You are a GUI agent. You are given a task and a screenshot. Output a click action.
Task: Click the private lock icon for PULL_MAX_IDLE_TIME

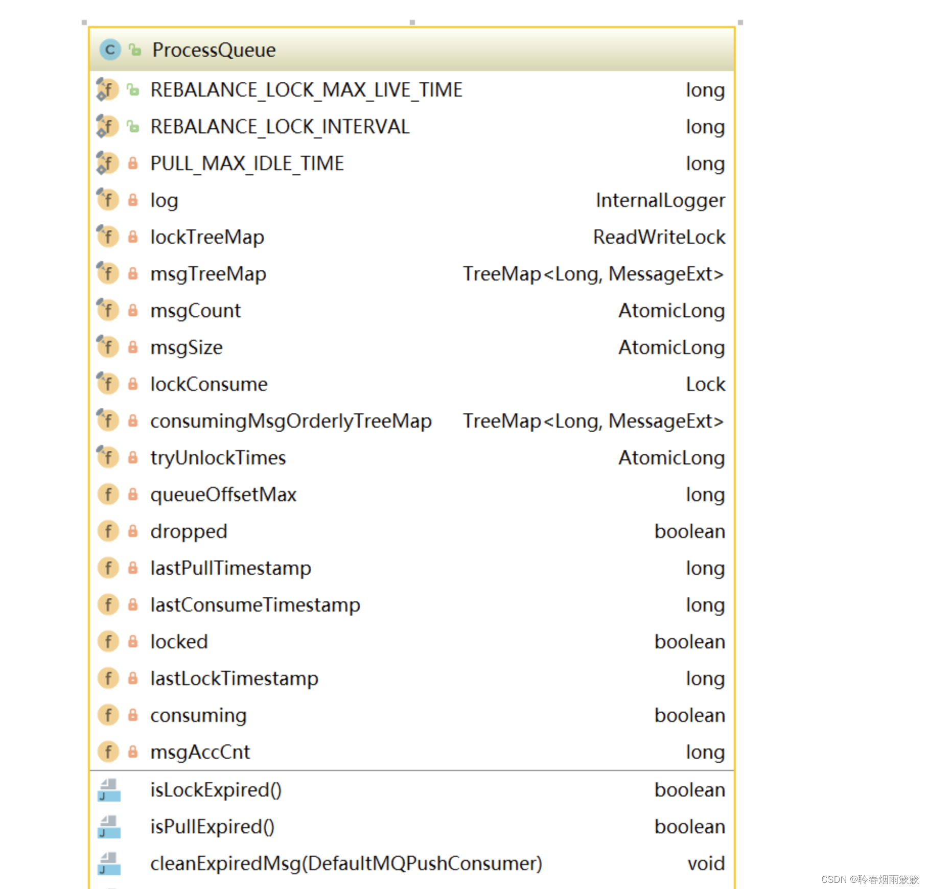133,163
